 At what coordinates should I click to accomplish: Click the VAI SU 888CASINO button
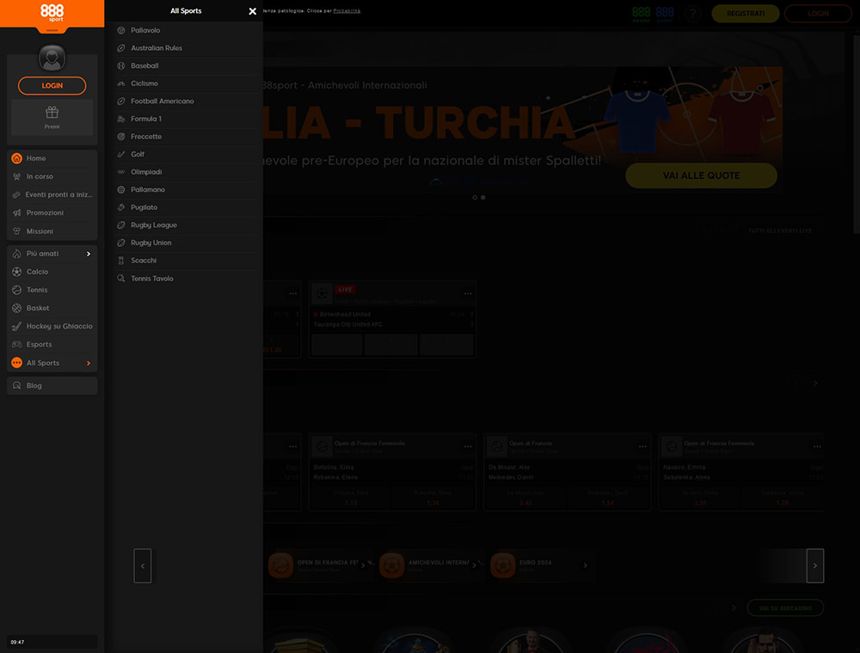tap(785, 608)
